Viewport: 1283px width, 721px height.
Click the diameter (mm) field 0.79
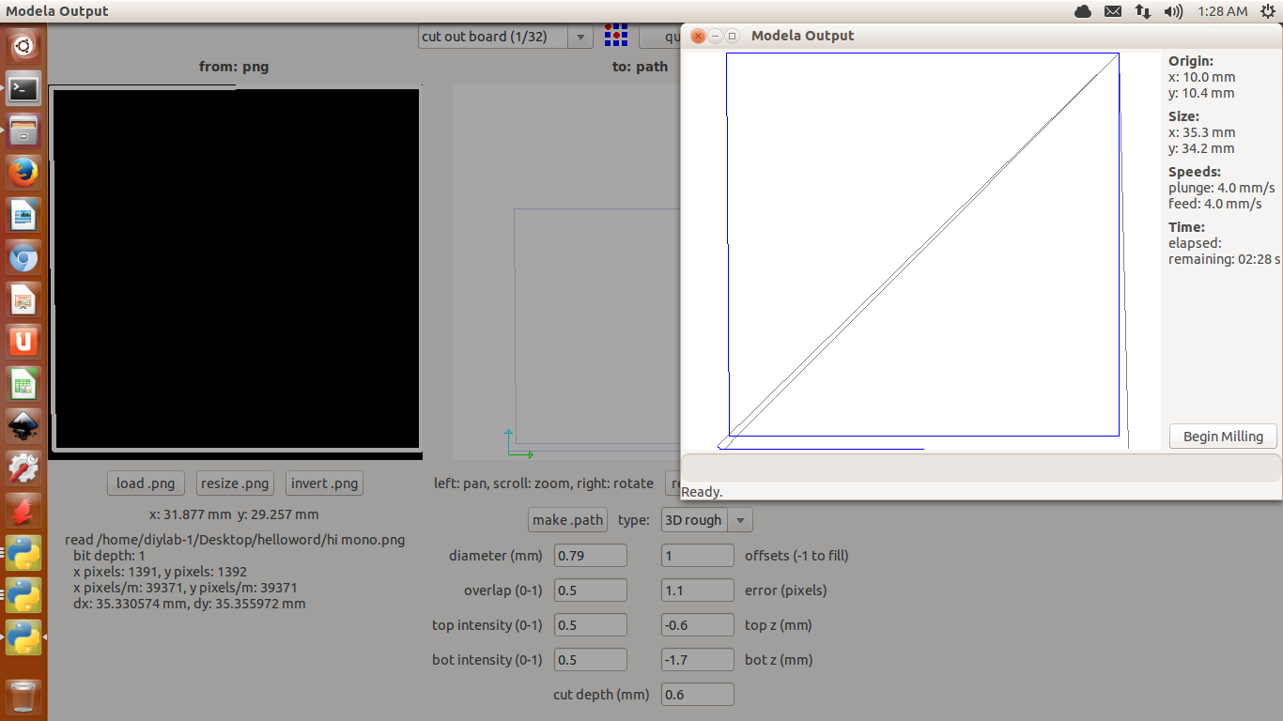(x=591, y=555)
